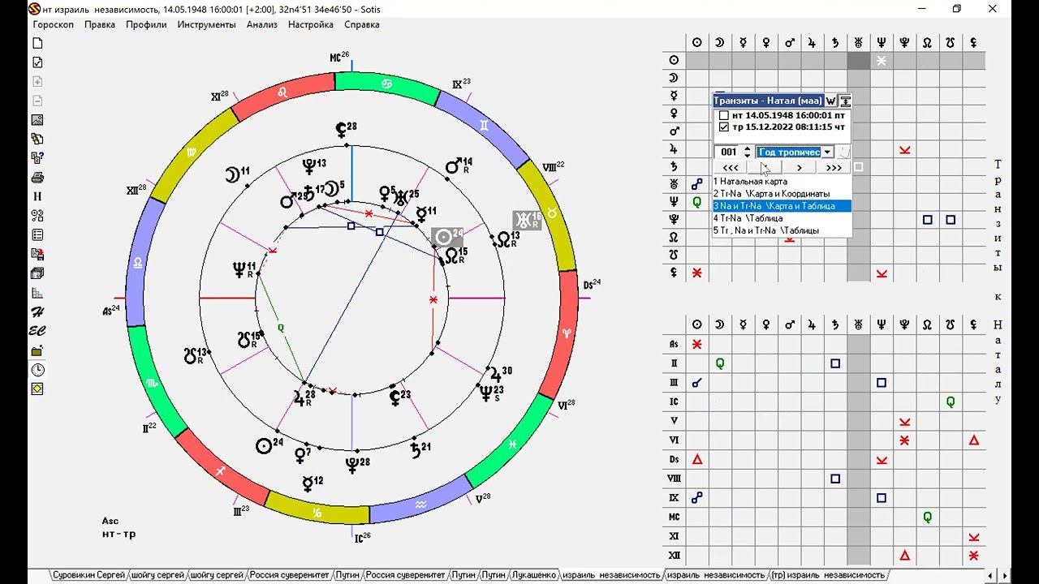Click the linked circles aspects icon

[37, 216]
